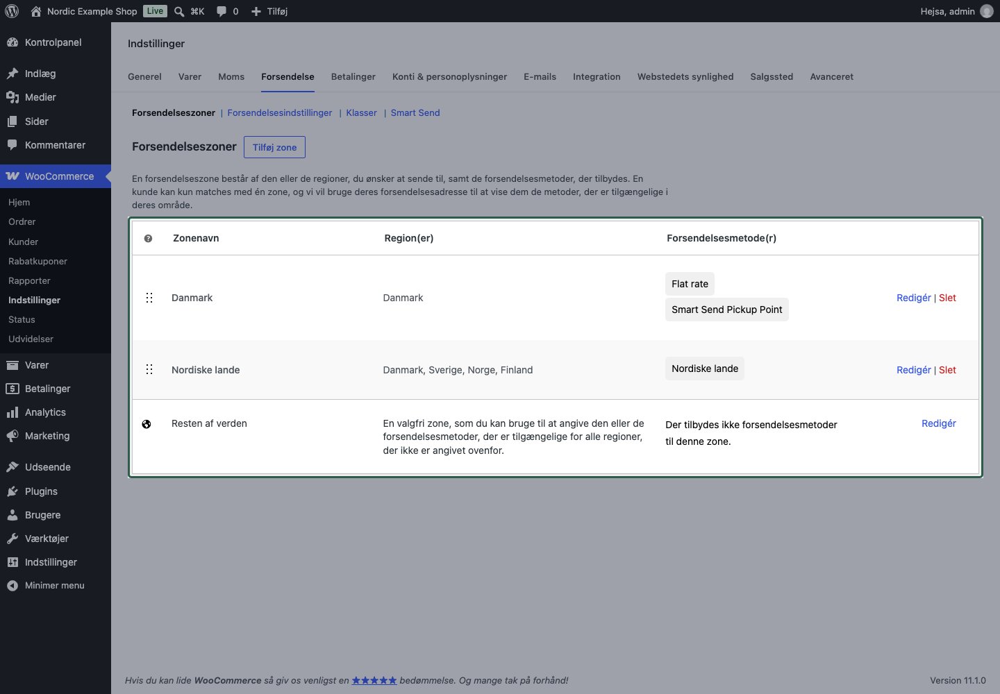Open the Webstedets synlighed tab
Screen dimensions: 1000x694
pyautogui.click(x=685, y=76)
